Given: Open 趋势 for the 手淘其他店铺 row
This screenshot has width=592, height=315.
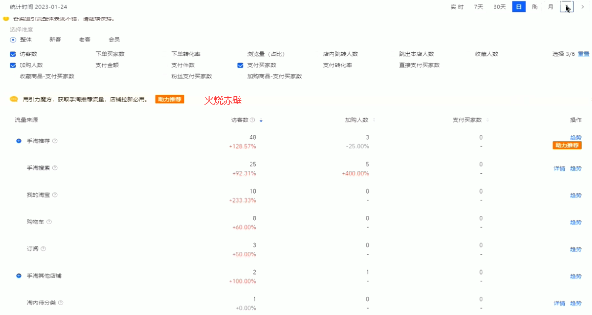Looking at the screenshot, I should click(x=576, y=276).
